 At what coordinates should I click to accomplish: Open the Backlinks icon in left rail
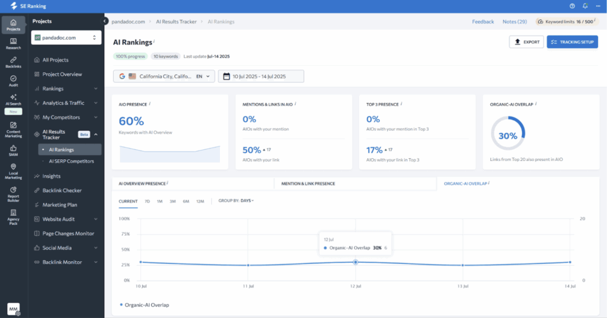coord(13,61)
